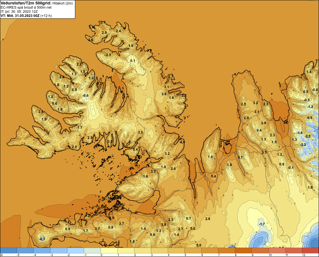Click the legend color band between 0 and 1
Screen dimensions: 319x257
point(109,251)
